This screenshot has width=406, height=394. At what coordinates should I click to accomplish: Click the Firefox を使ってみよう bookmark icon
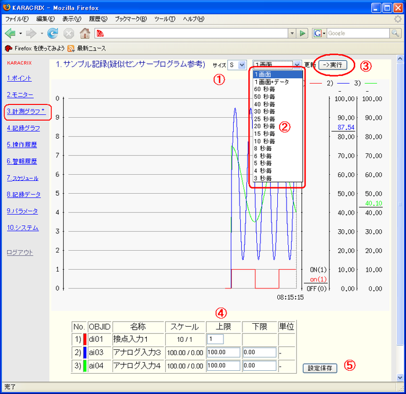click(8, 48)
